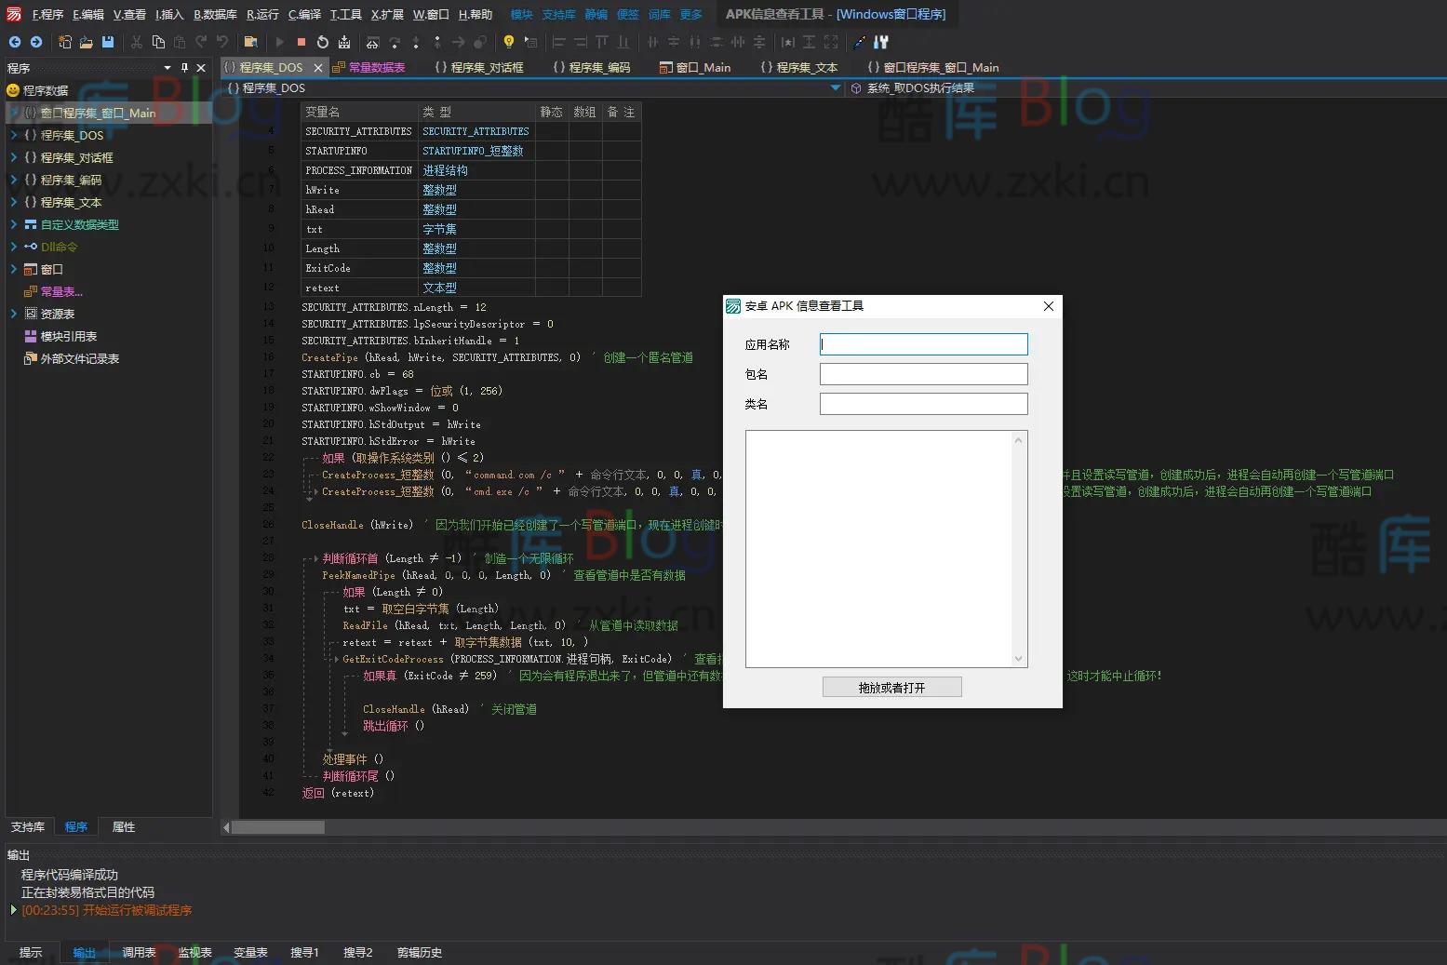Open the C.编译 menu
This screenshot has width=1447, height=965.
click(x=304, y=14)
